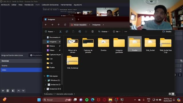Click chevron after Imágenes in address bar

[x=103, y=25]
